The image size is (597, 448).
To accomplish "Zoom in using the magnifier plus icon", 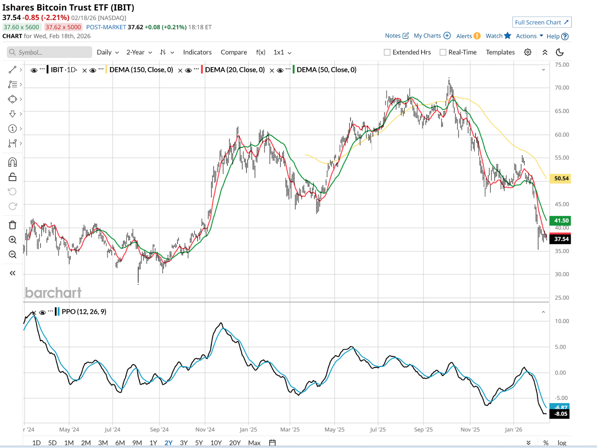I will click(x=12, y=240).
